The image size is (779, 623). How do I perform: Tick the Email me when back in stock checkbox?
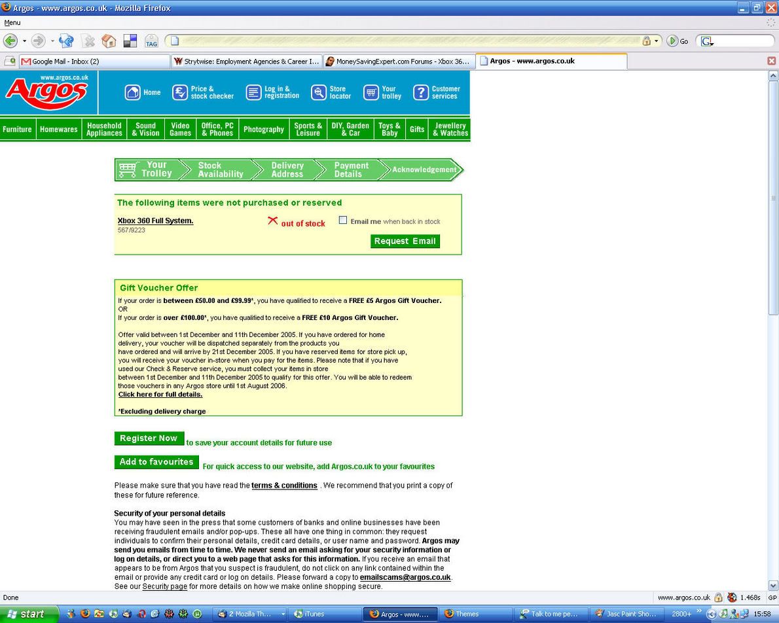coord(342,221)
